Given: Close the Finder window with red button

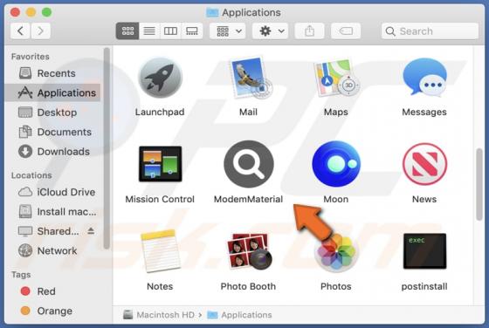Looking at the screenshot, I should (15, 12).
